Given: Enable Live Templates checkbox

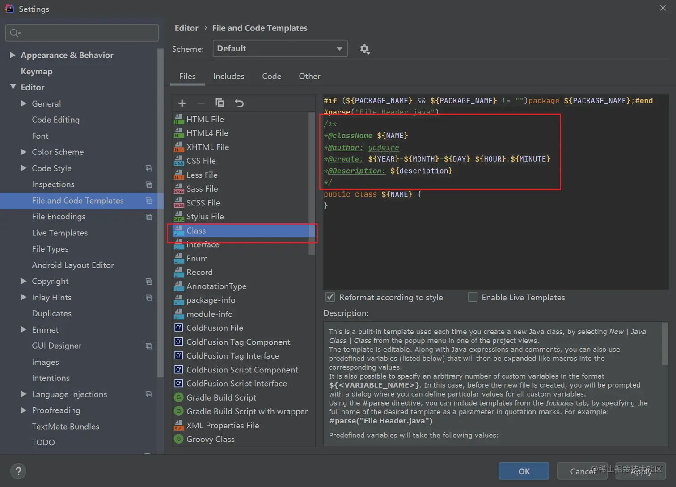Looking at the screenshot, I should pyautogui.click(x=473, y=297).
